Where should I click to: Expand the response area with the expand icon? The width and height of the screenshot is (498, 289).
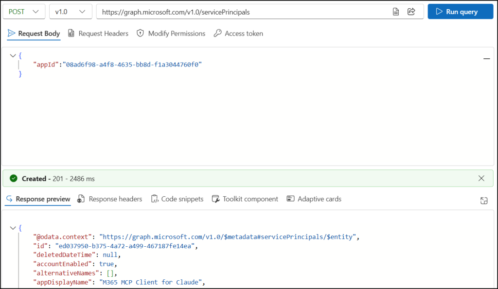point(484,201)
